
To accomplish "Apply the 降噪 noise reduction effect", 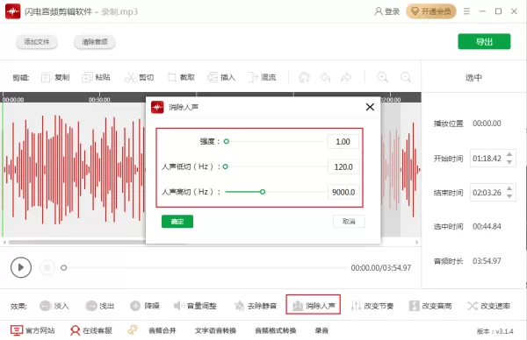I will coord(145,306).
